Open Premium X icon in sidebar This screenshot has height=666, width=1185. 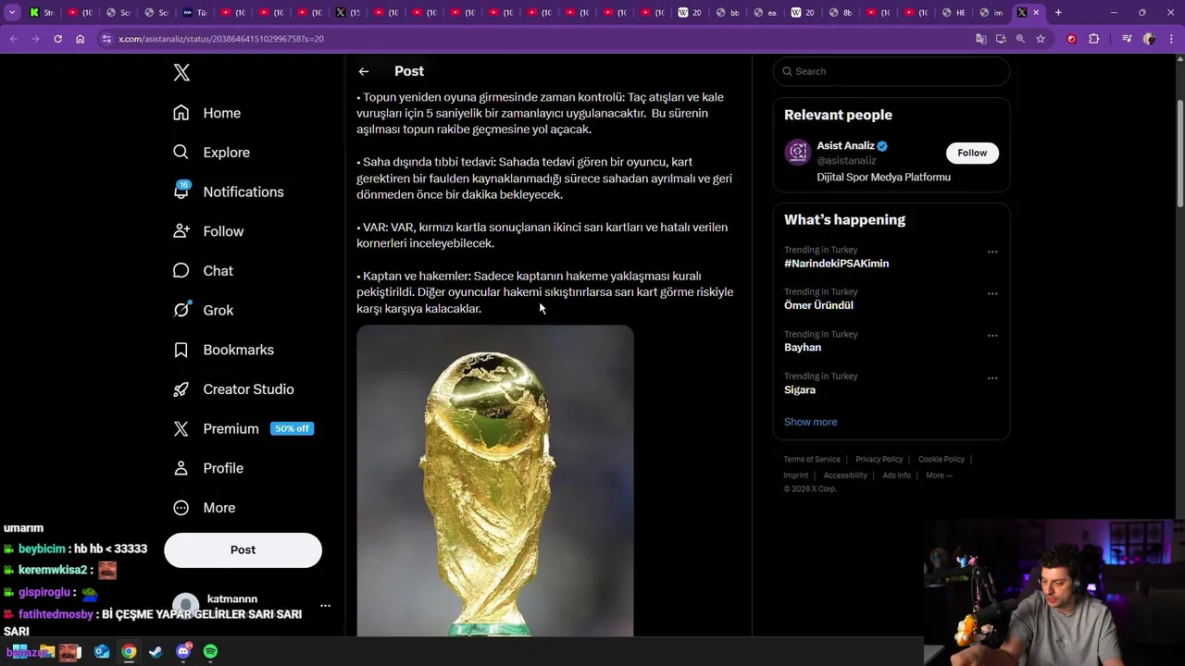(181, 429)
